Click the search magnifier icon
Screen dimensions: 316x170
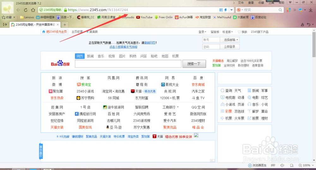pos(280,10)
